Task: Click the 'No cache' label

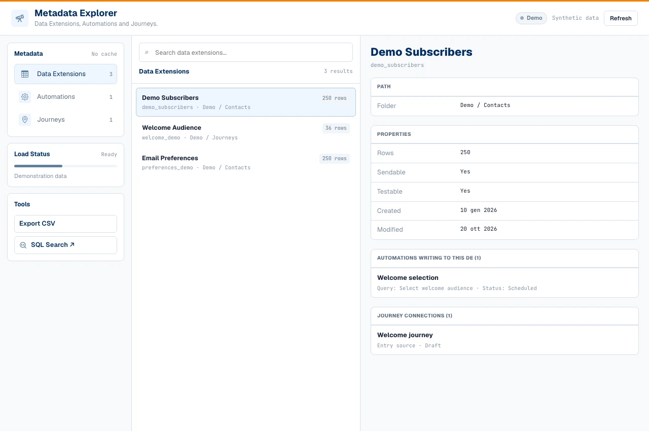Action: 104,54
